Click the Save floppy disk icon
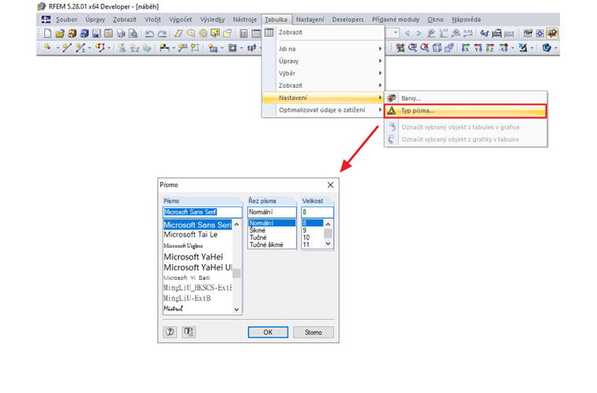 click(x=97, y=34)
